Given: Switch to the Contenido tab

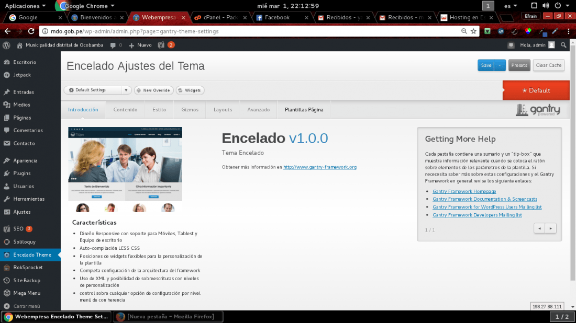Looking at the screenshot, I should pyautogui.click(x=125, y=110).
